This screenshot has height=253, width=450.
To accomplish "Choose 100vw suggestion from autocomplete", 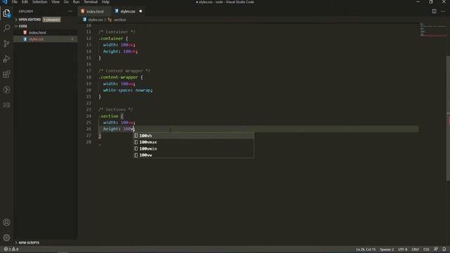I will point(193,155).
